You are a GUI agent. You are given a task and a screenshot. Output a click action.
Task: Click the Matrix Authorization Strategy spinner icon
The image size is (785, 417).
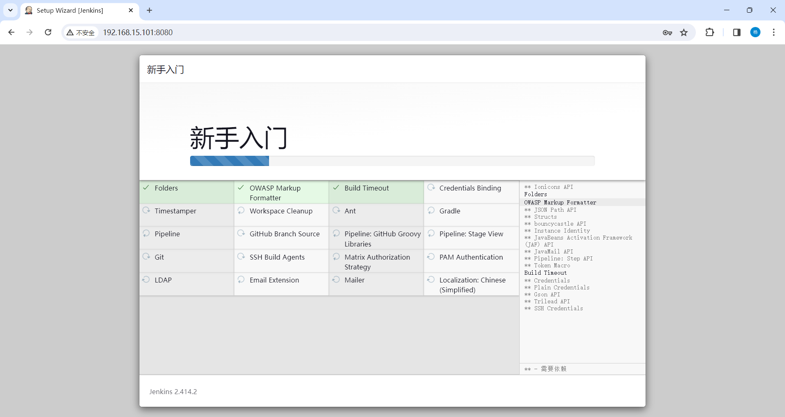(x=336, y=257)
